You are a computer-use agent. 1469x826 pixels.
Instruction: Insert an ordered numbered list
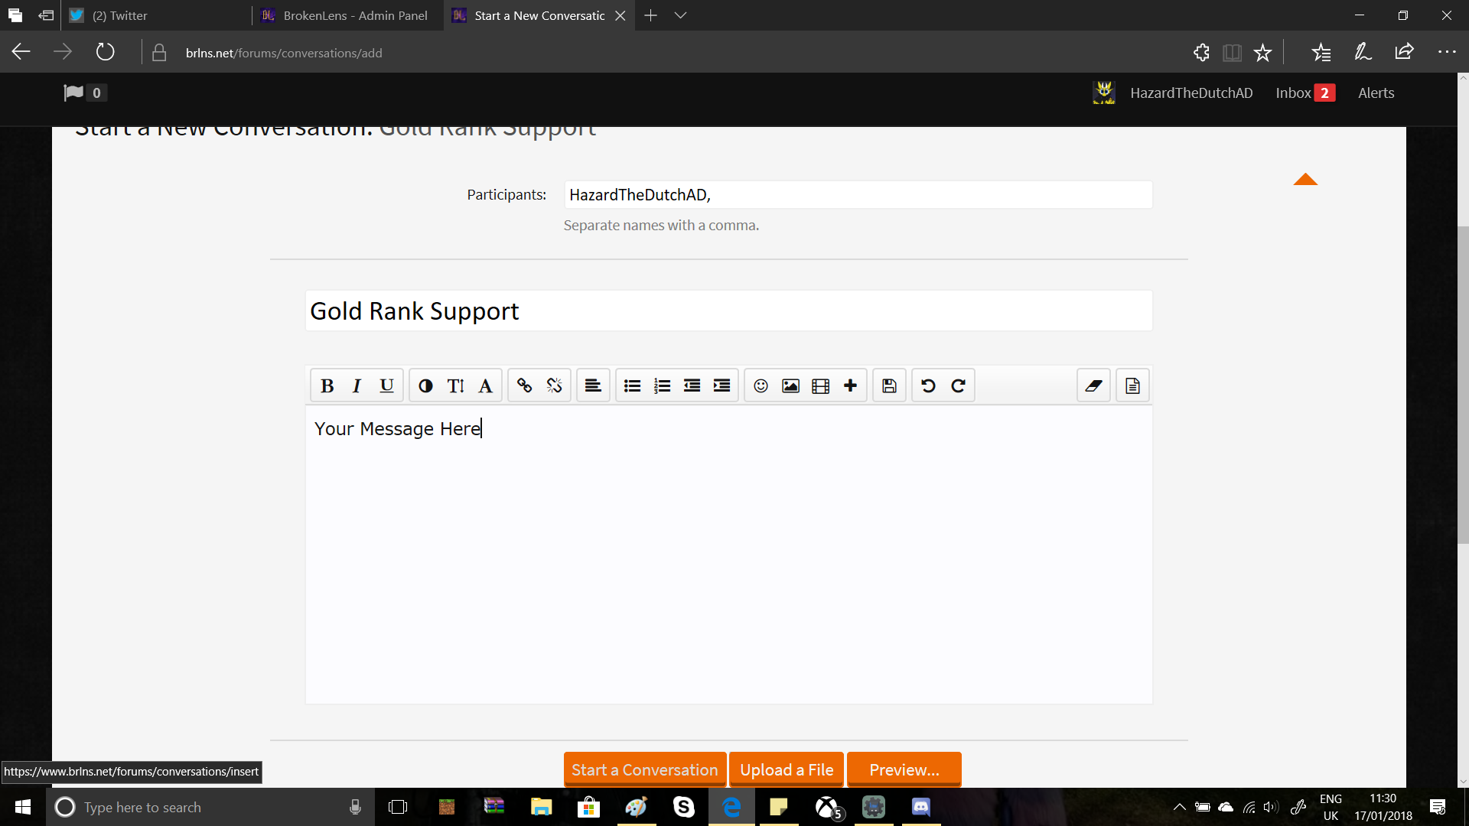point(662,385)
